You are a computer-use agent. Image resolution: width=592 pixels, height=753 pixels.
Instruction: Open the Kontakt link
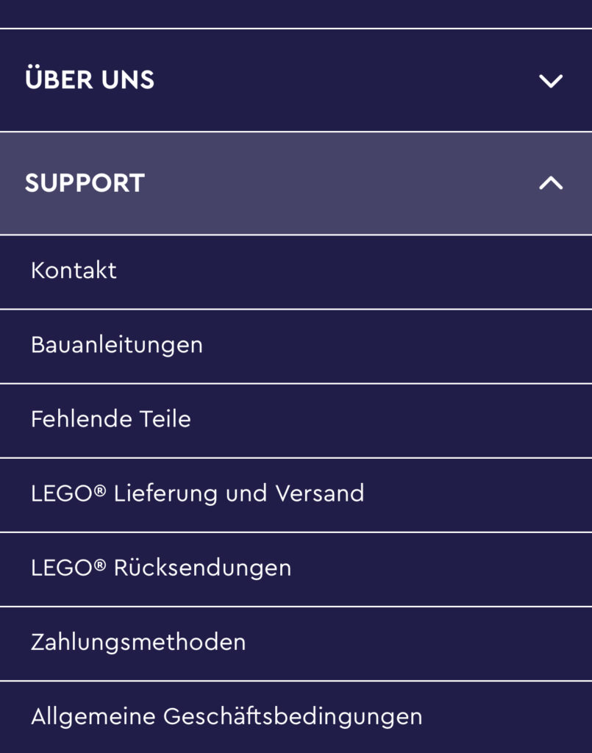(x=74, y=271)
